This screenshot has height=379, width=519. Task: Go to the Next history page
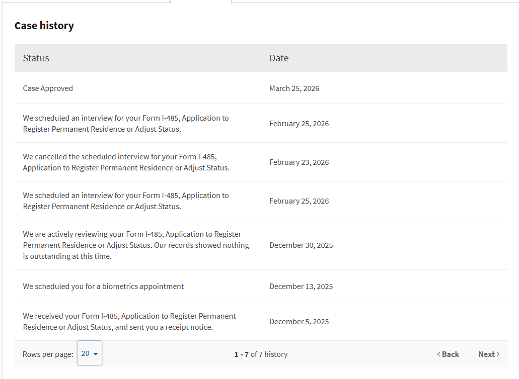pos(488,354)
